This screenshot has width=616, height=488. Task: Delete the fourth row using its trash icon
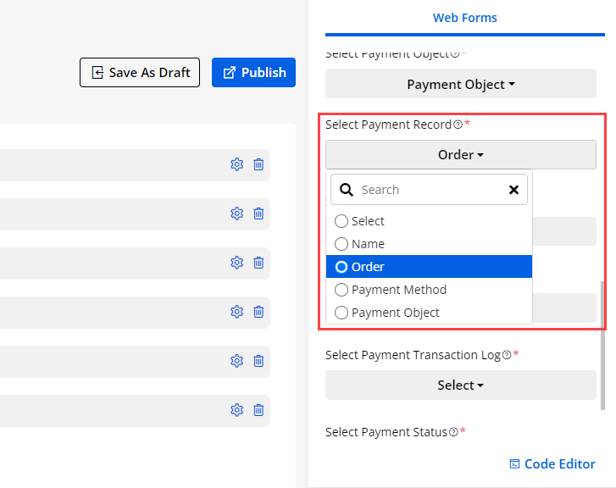tap(258, 312)
